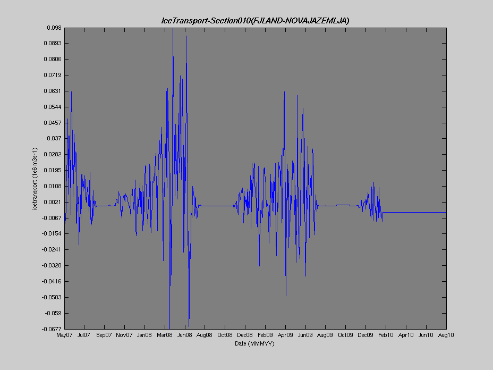The width and height of the screenshot is (493, 370).
Task: Click x-axis date Apr10
Action: pos(406,335)
